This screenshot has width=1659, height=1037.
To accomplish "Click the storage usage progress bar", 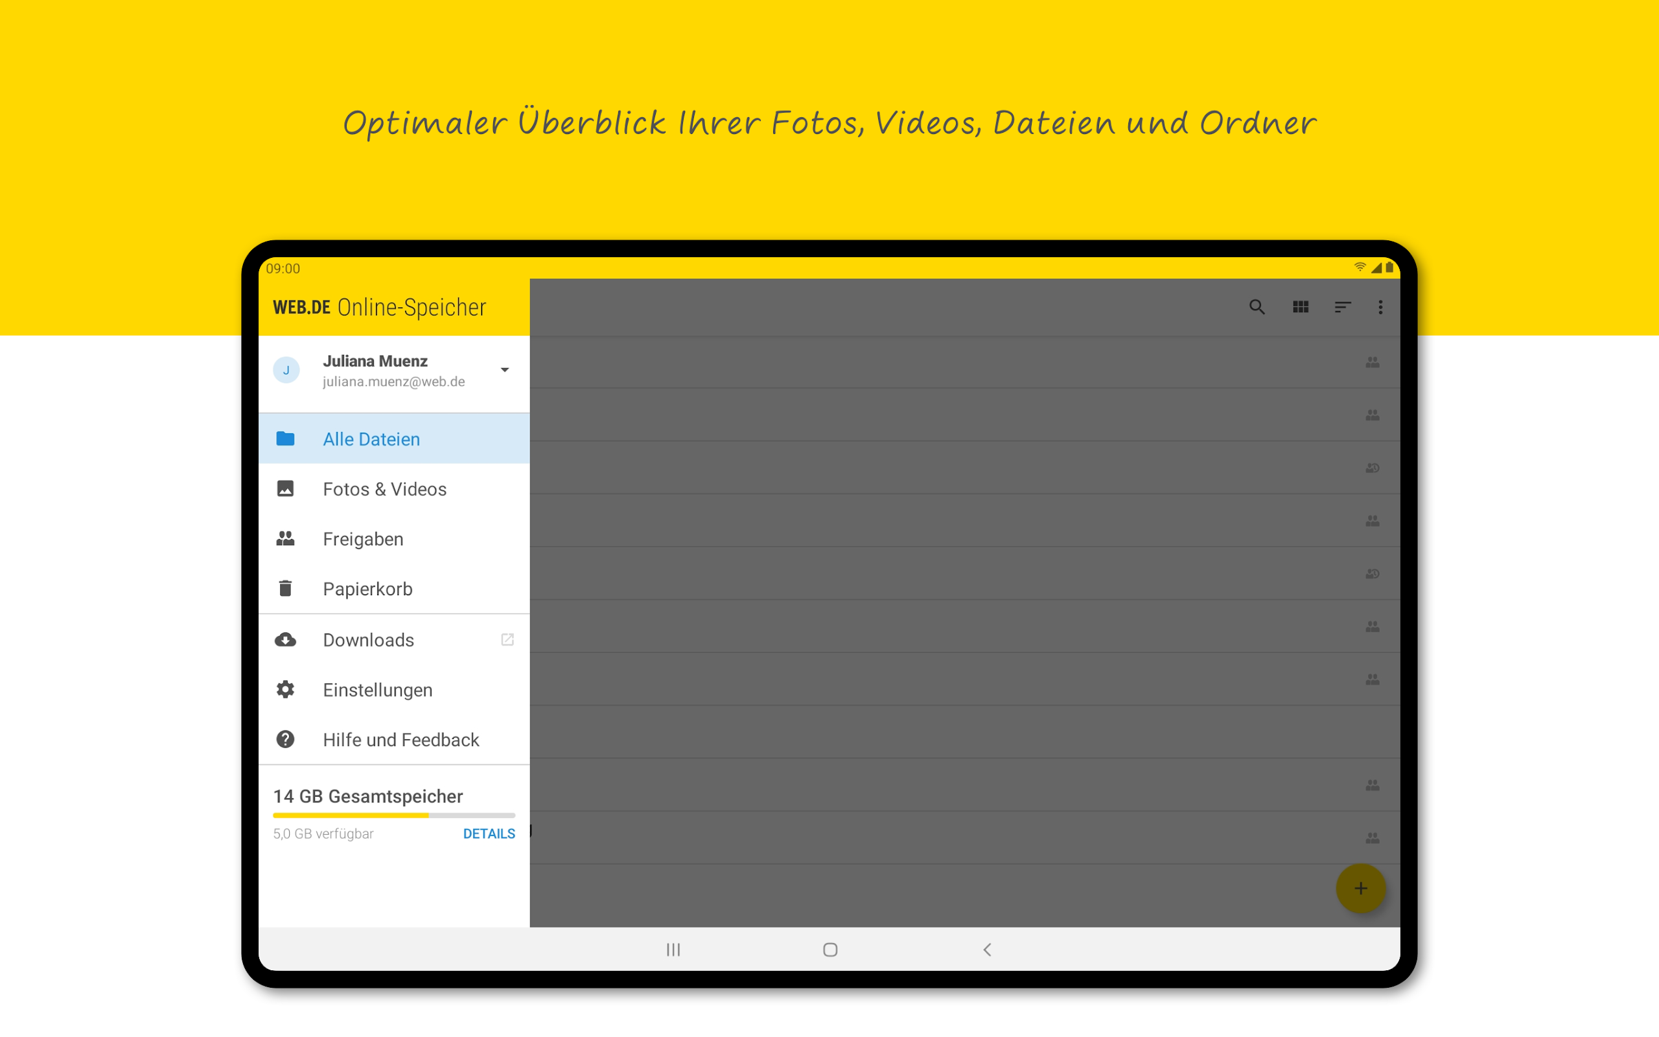I will pos(394,815).
